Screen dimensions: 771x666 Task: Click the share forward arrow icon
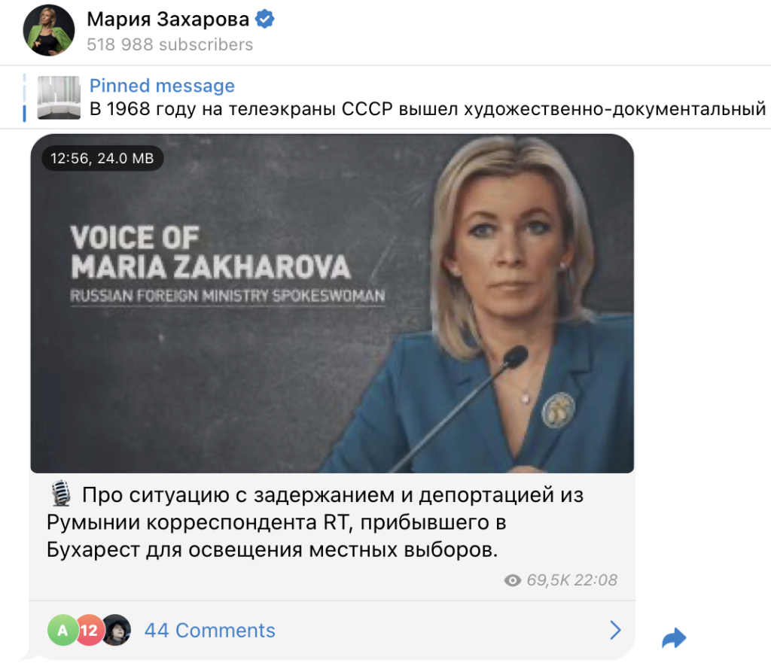(x=674, y=638)
